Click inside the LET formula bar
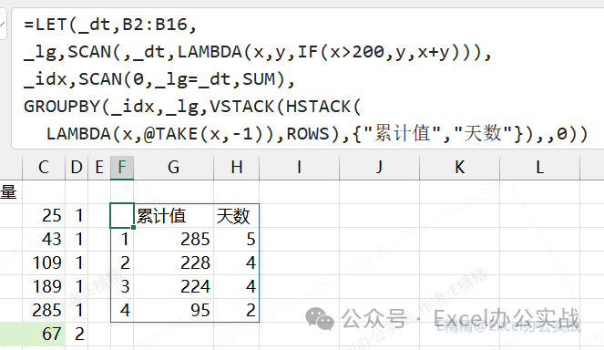The image size is (604, 350). [x=308, y=78]
